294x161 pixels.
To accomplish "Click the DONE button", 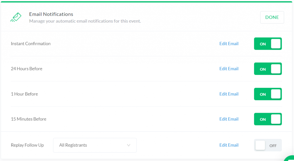I will point(272,17).
